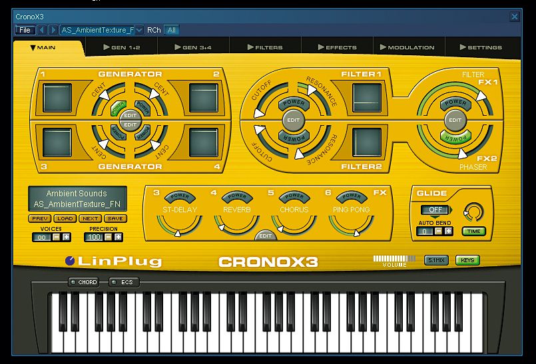Viewport: 536px width, 364px height.
Task: Click the Filter 2 response display
Action: tap(367, 142)
